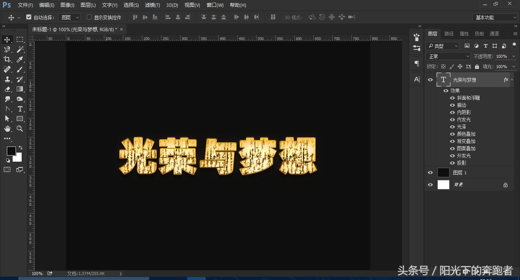Click the fx icon on 光荣与梦想 layer
The image size is (520, 280).
506,80
